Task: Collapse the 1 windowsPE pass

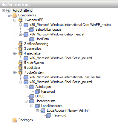Action: [x=15, y=20]
